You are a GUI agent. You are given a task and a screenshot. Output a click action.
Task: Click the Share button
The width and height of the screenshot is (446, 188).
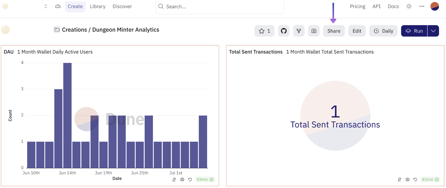point(334,31)
